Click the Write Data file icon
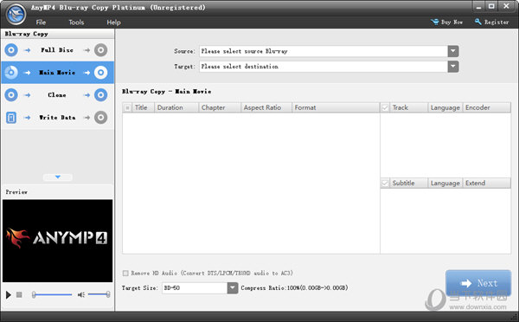This screenshot has width=519, height=322. tap(11, 118)
